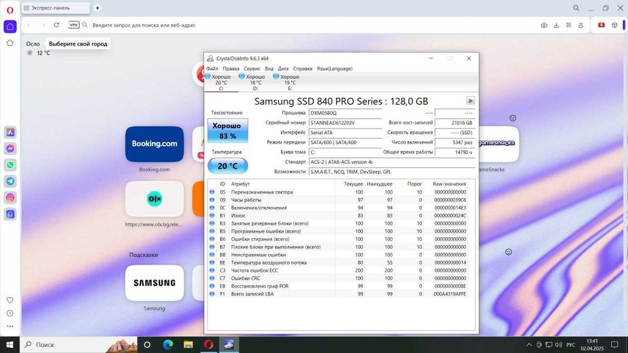Image resolution: width=628 pixels, height=353 pixels.
Task: Select the E: disk tab at 19 °C
Action: (x=290, y=82)
